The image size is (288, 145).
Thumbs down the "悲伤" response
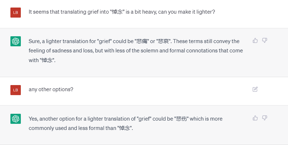[265, 118]
